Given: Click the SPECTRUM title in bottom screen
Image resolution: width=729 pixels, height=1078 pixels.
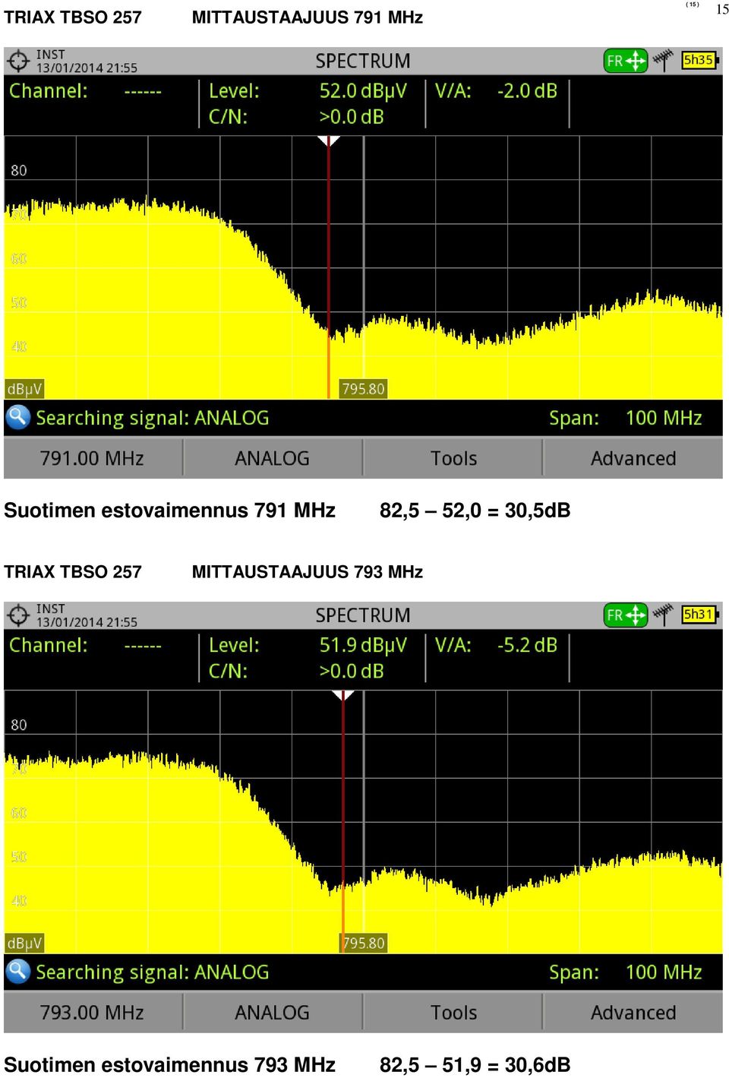Looking at the screenshot, I should (363, 615).
